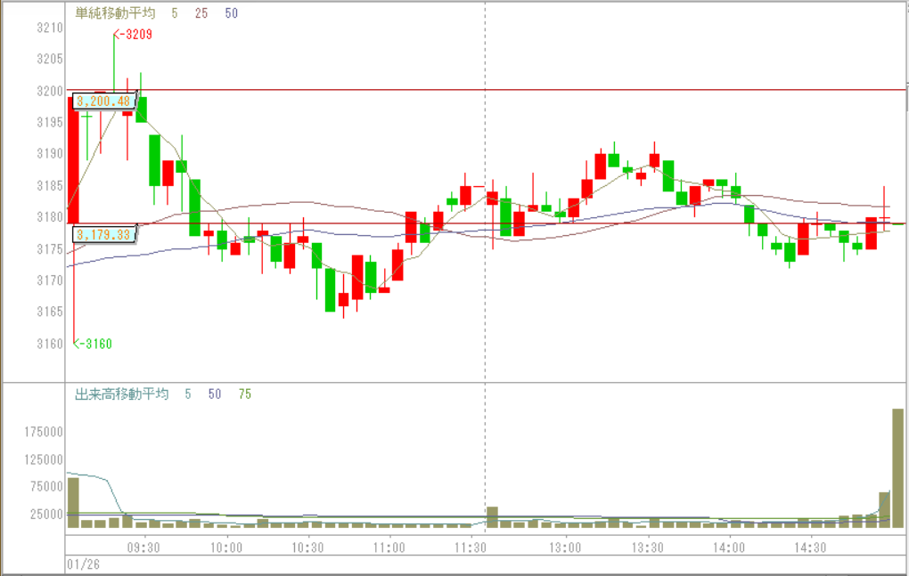Click the 3,200.48 price label box
This screenshot has height=576, width=909.
[103, 101]
